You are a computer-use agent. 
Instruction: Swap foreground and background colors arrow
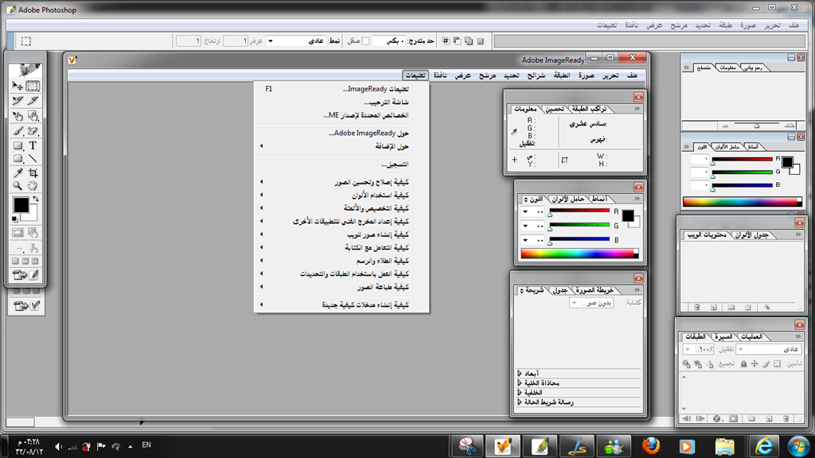pyautogui.click(x=35, y=200)
